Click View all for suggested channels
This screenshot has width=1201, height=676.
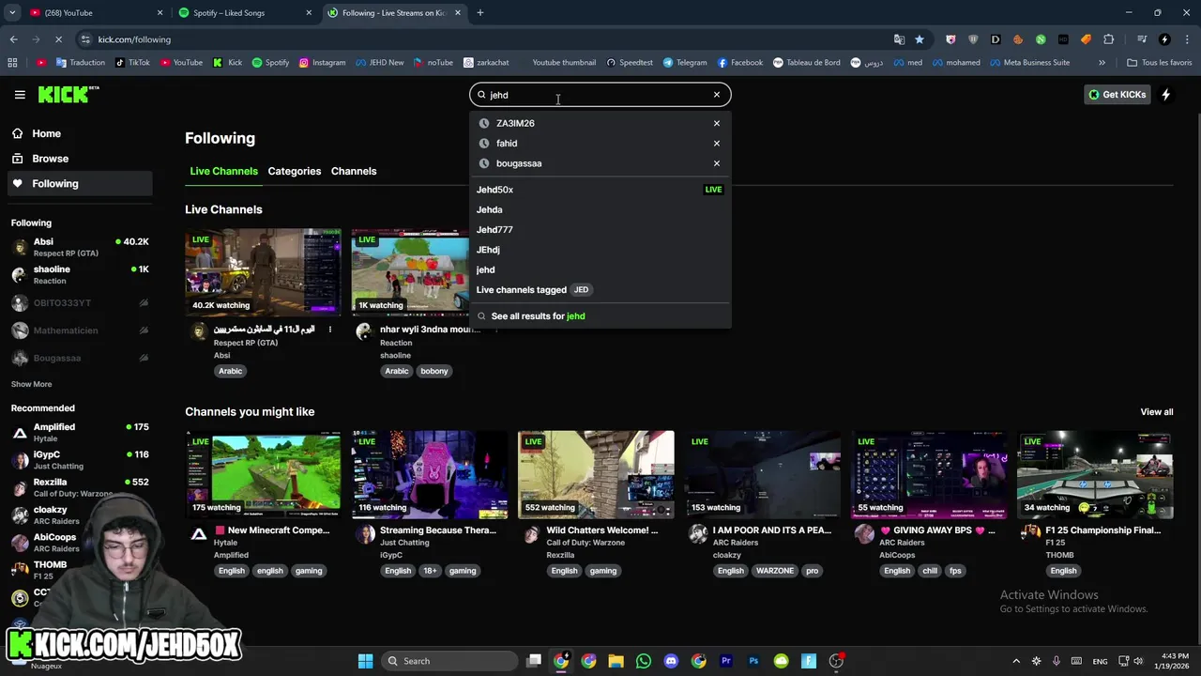pyautogui.click(x=1156, y=412)
